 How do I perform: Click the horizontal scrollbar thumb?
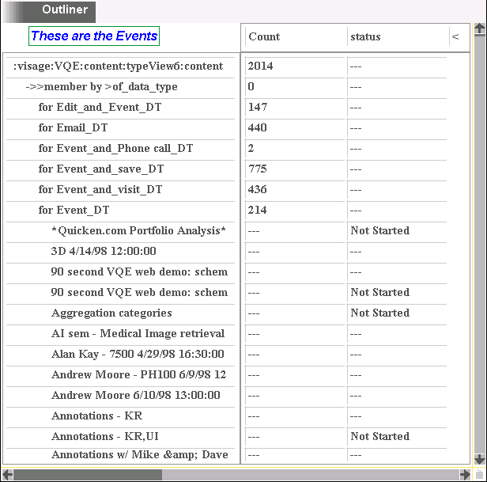pos(87,474)
